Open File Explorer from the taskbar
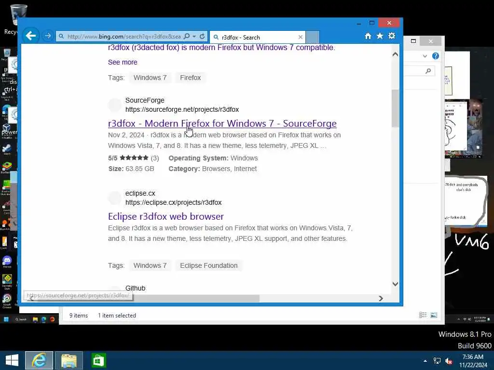The width and height of the screenshot is (494, 370). point(69,360)
